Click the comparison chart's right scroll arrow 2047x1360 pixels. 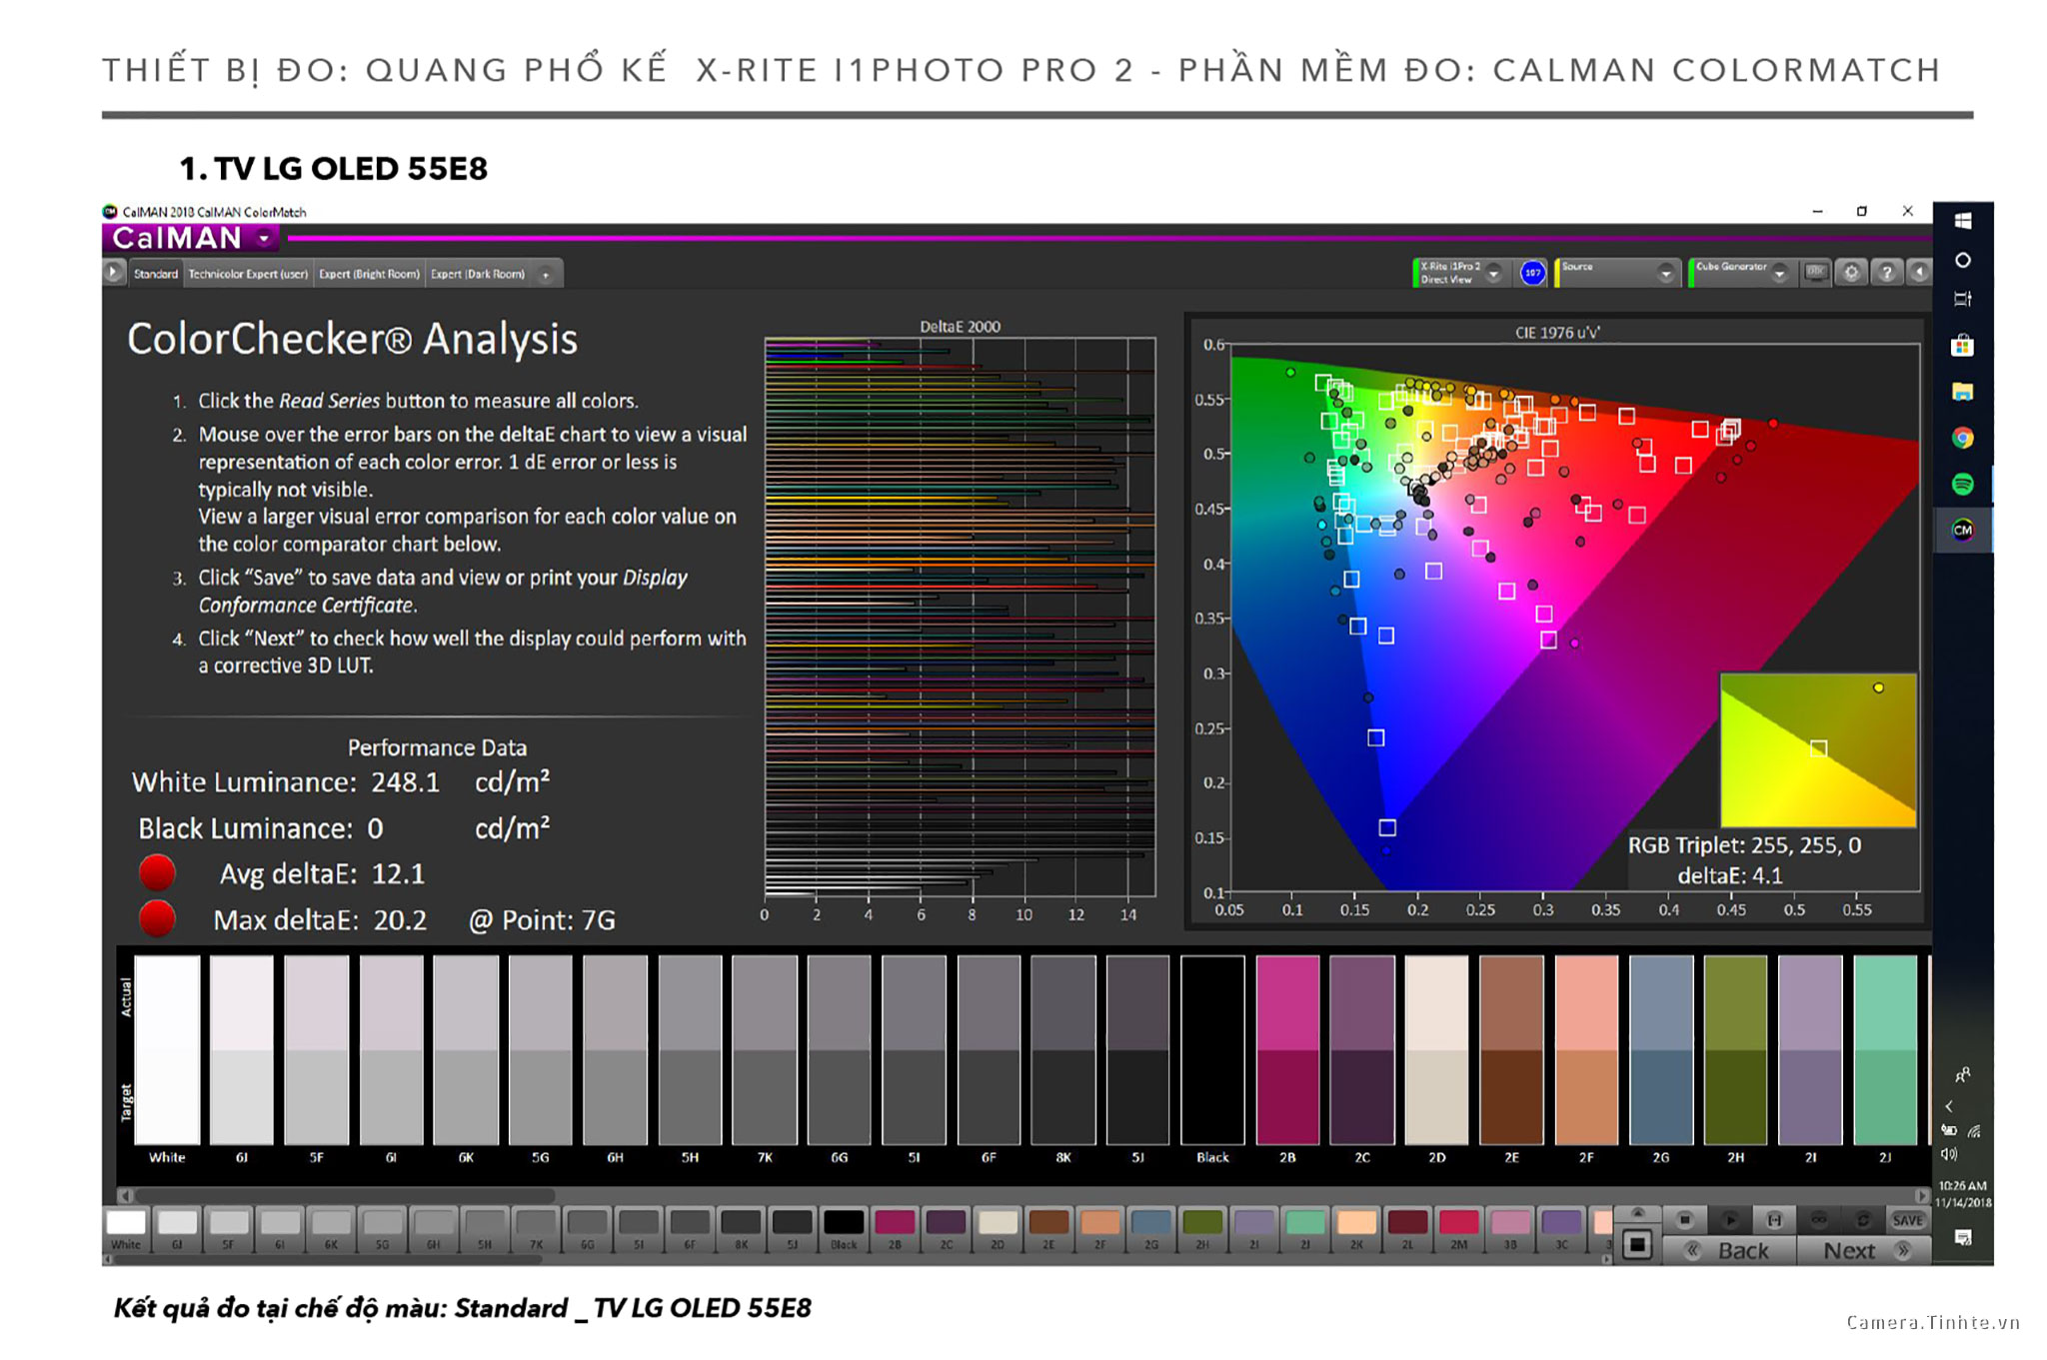[x=1921, y=1195]
